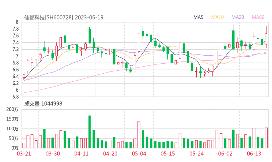Click the MA10 legend label
The width and height of the screenshot is (272, 162).
(217, 17)
